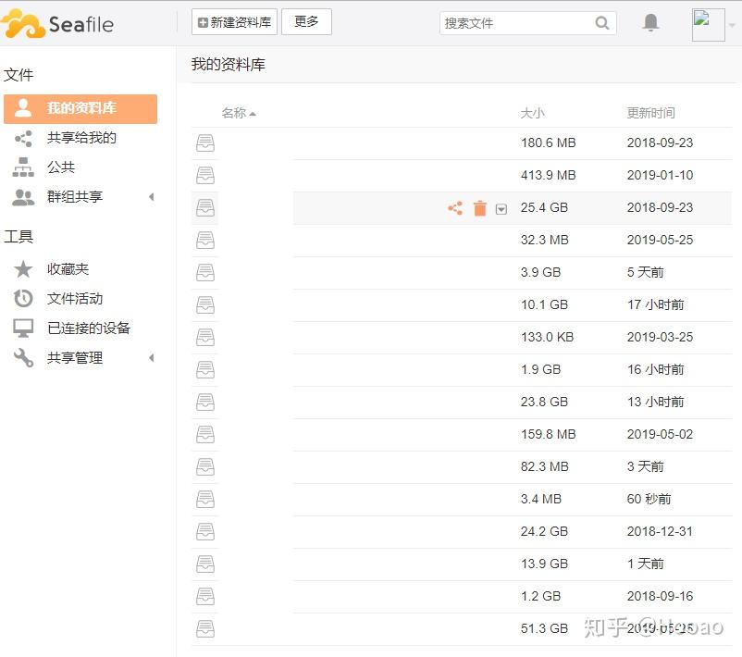Click the library icon beside 51.3 GB
The width and height of the screenshot is (742, 657).
click(x=204, y=628)
